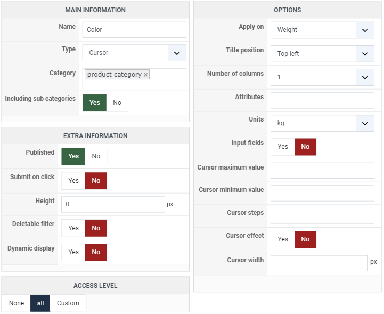
Task: Switch Cursor effect to Yes
Action: [283, 239]
